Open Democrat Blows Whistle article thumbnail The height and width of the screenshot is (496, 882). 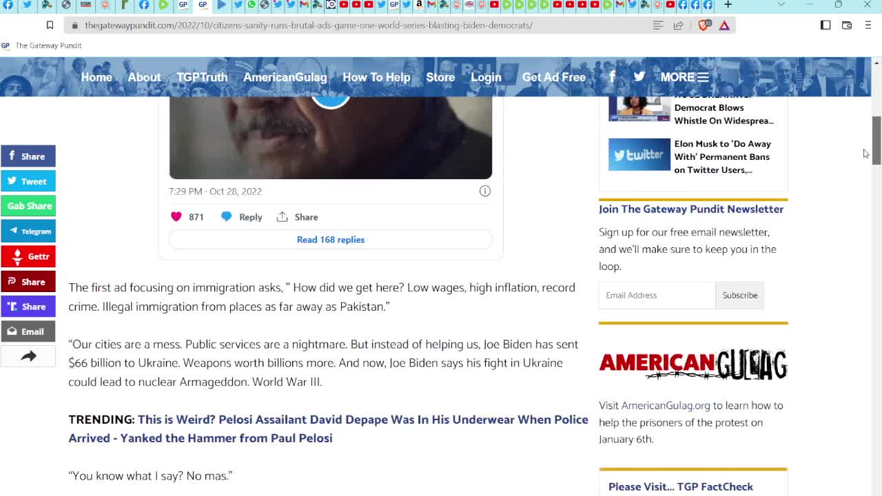point(639,109)
